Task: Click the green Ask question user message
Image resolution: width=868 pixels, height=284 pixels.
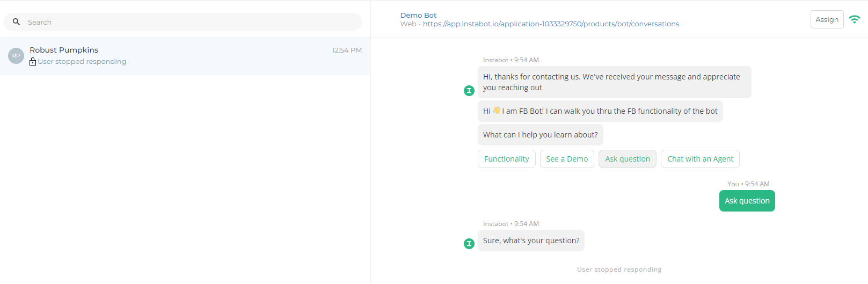Action: click(x=747, y=201)
